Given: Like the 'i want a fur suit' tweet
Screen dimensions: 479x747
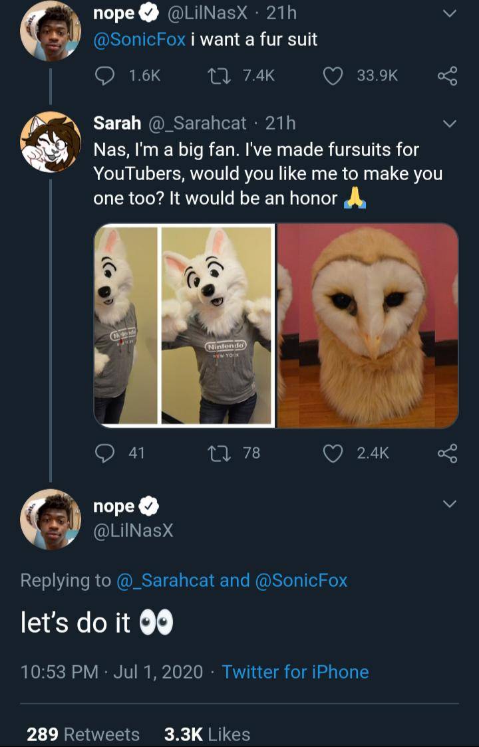Looking at the screenshot, I should 332,76.
